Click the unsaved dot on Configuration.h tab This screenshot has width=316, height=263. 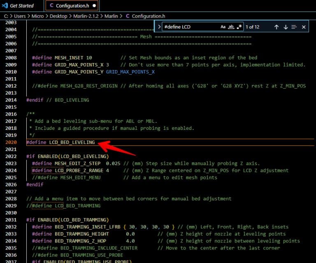tap(94, 6)
